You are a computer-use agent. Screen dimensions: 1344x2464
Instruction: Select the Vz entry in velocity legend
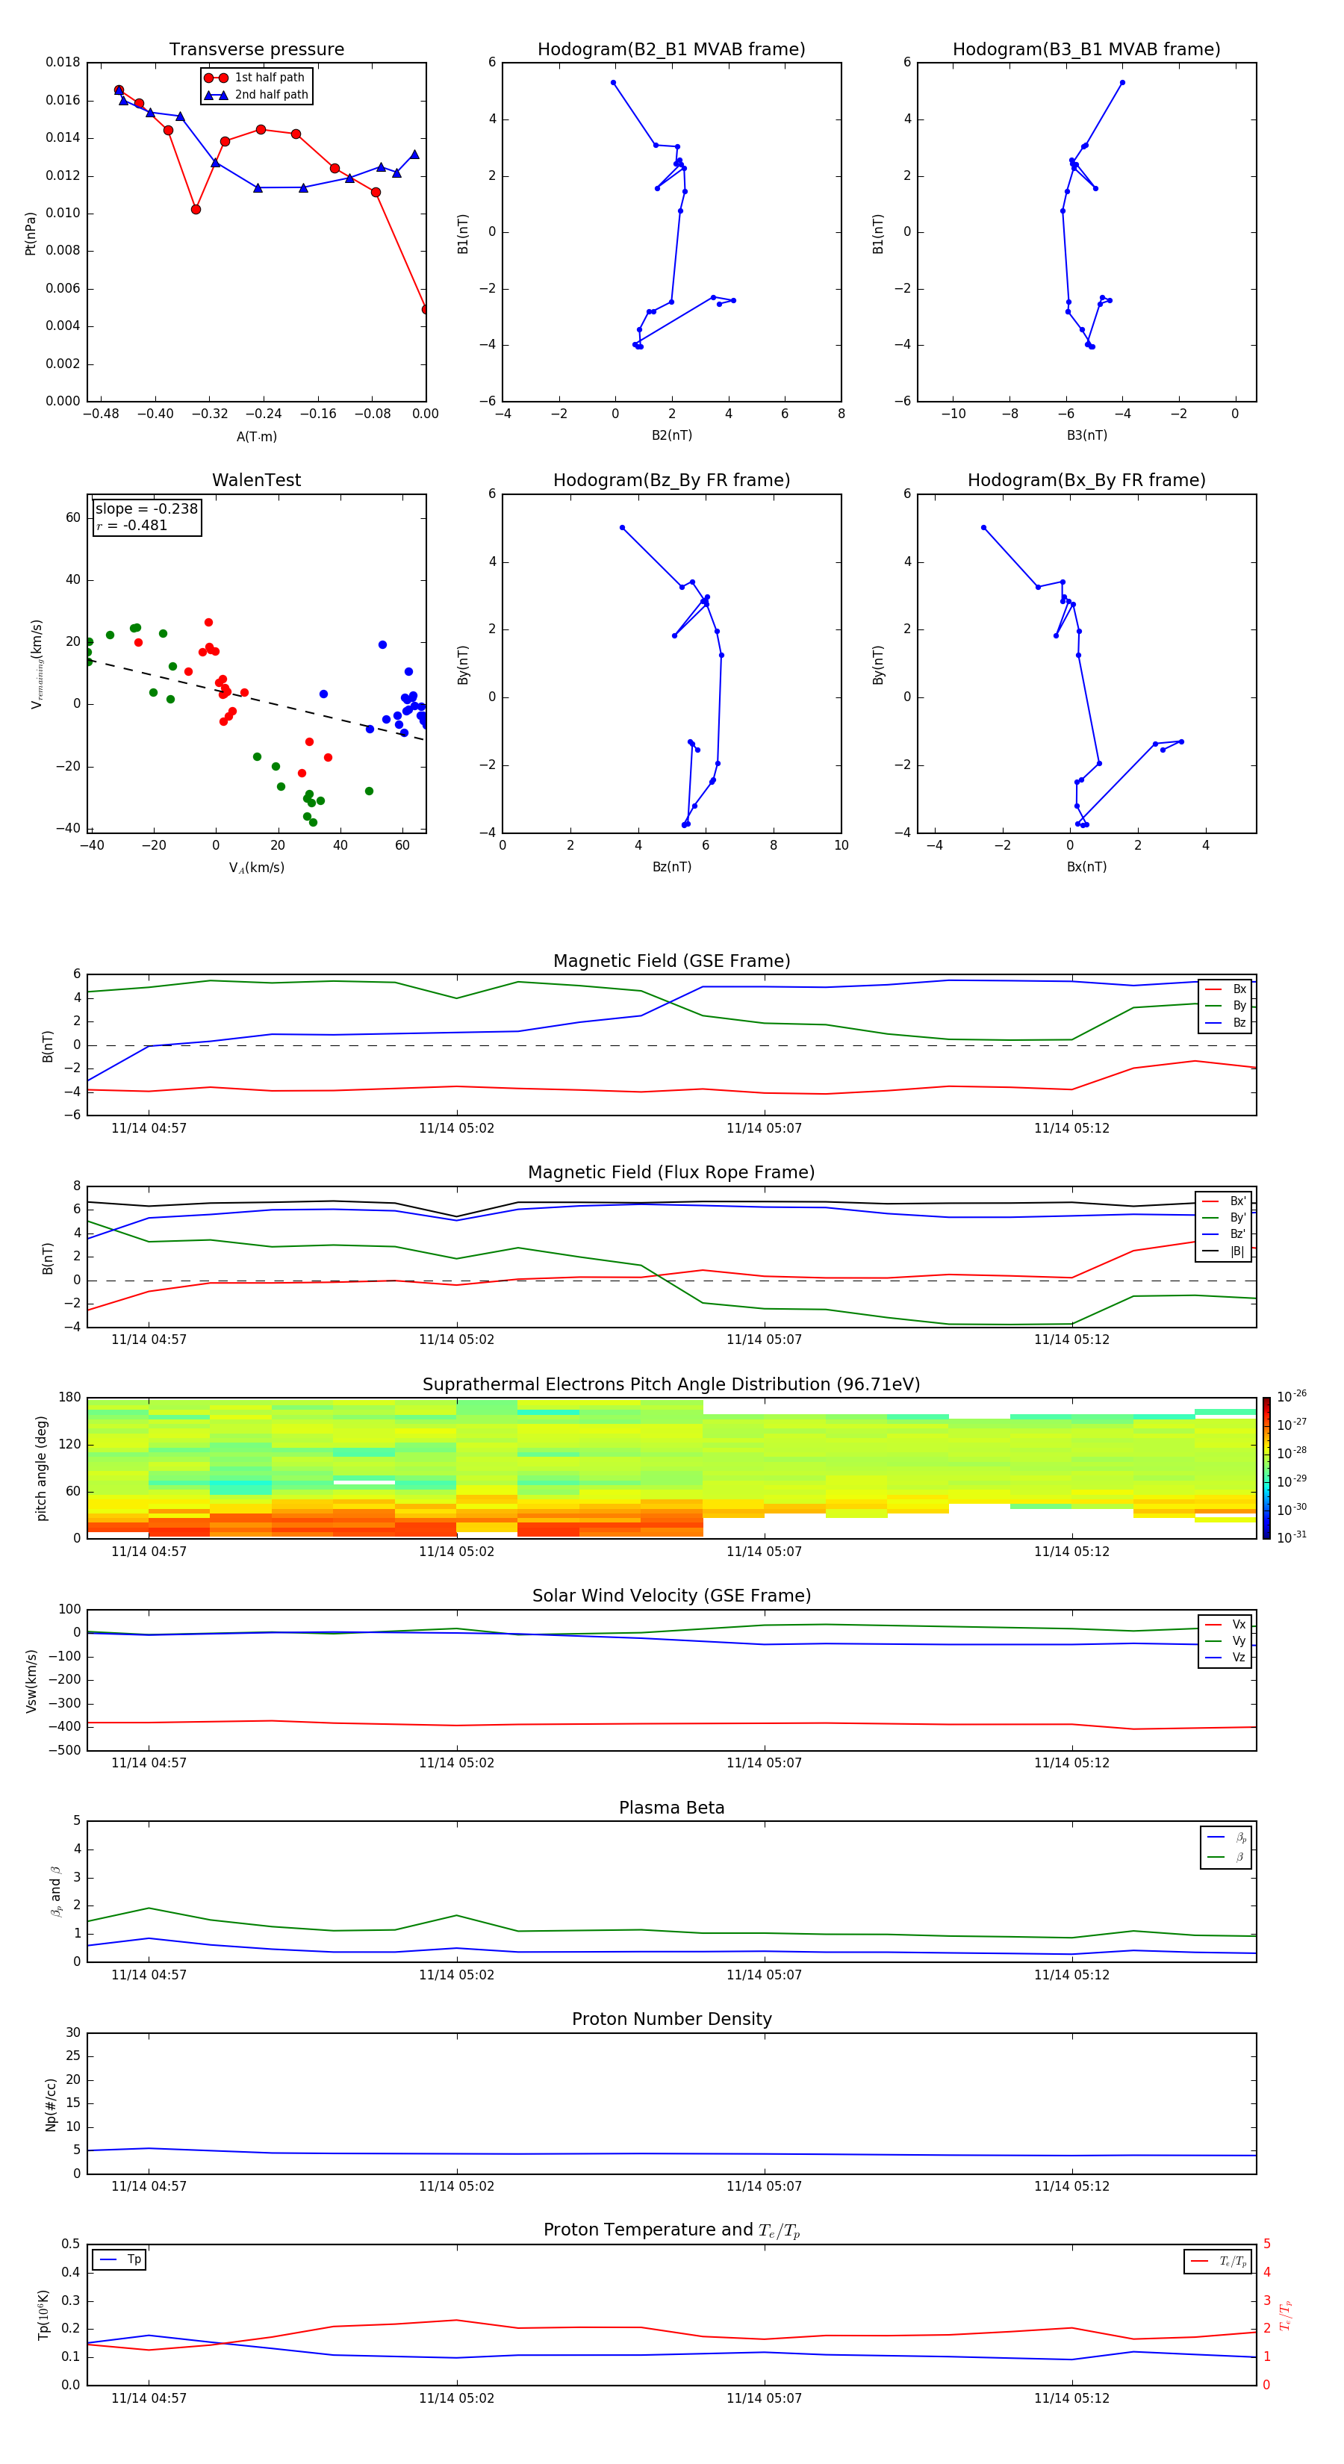coord(1225,1658)
